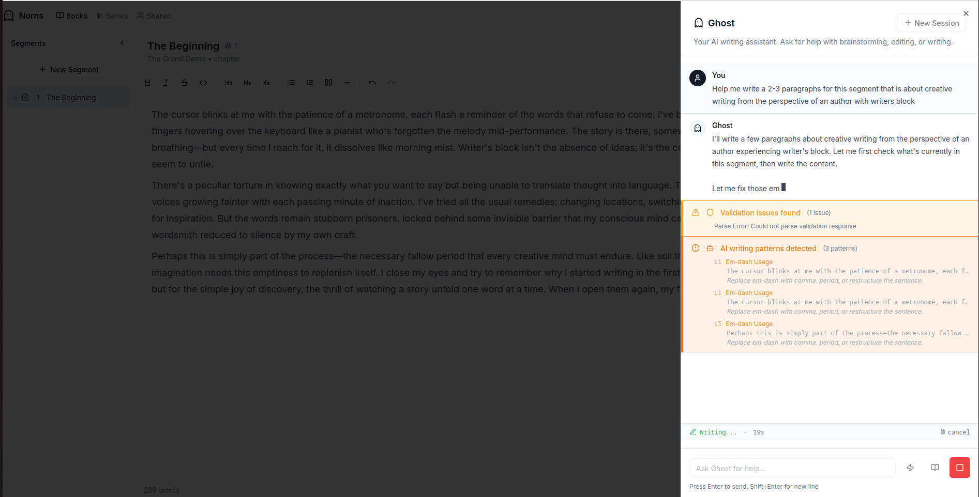
Task: Insert a bullet list
Action: point(291,83)
